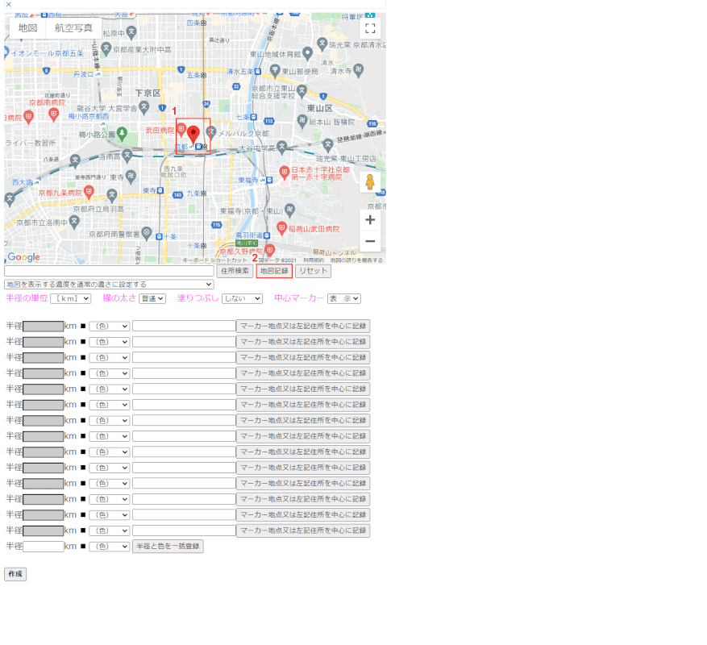
Task: Click the 住所検索 address search button
Action: pos(235,271)
